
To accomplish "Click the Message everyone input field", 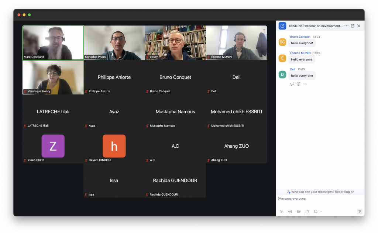I will [317, 199].
